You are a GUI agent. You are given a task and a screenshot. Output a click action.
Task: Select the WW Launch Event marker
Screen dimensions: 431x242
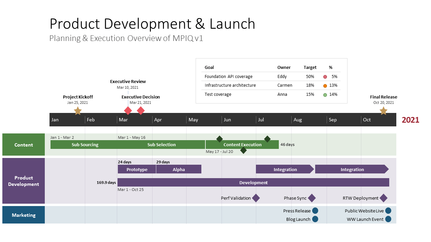click(389, 219)
